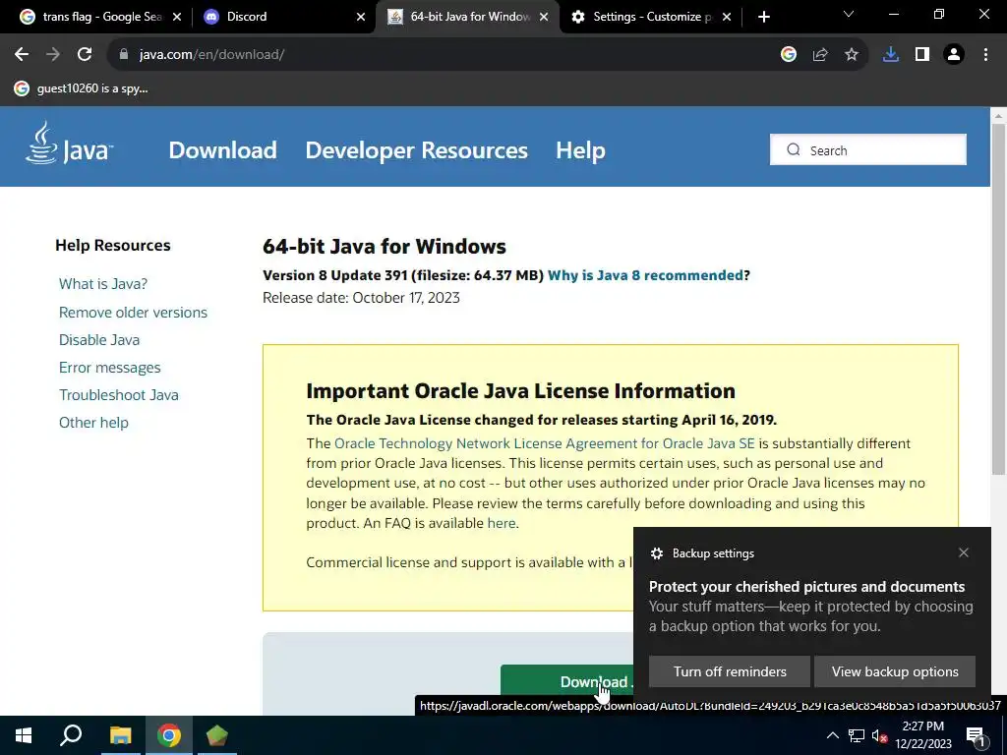Open the What is Java? link
Image resolution: width=1007 pixels, height=755 pixels.
[102, 284]
